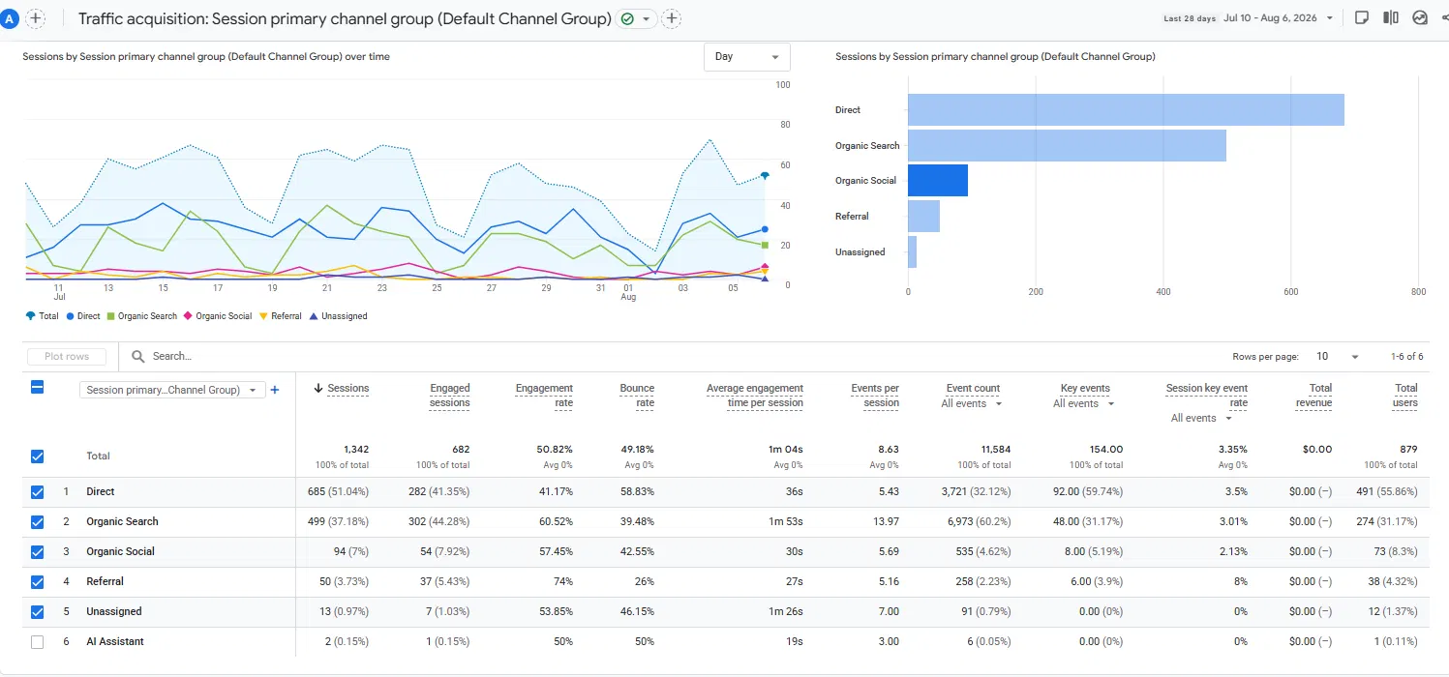Open All events dropdown under Key events
Image resolution: width=1449 pixels, height=677 pixels.
[x=1084, y=404]
